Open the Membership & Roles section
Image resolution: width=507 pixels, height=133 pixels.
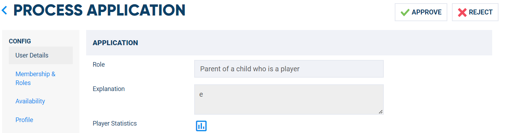click(x=35, y=78)
